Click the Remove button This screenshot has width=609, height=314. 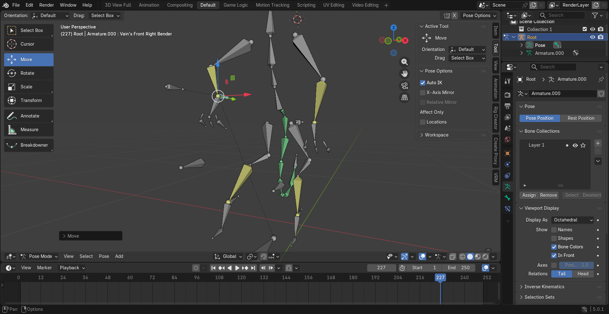548,195
